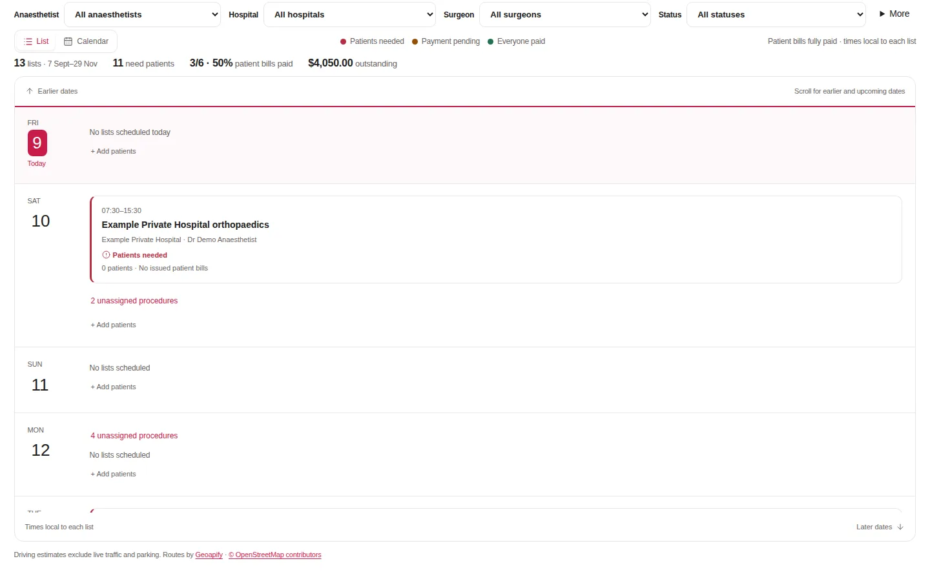Click the Patients needed red legend dot
Screen dimensions: 930x581
[x=344, y=41]
